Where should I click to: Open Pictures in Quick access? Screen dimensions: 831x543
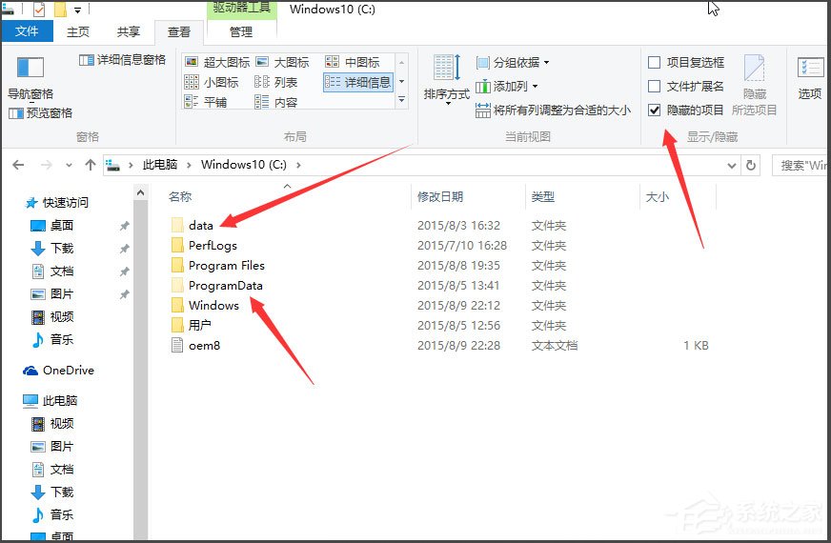coord(51,293)
